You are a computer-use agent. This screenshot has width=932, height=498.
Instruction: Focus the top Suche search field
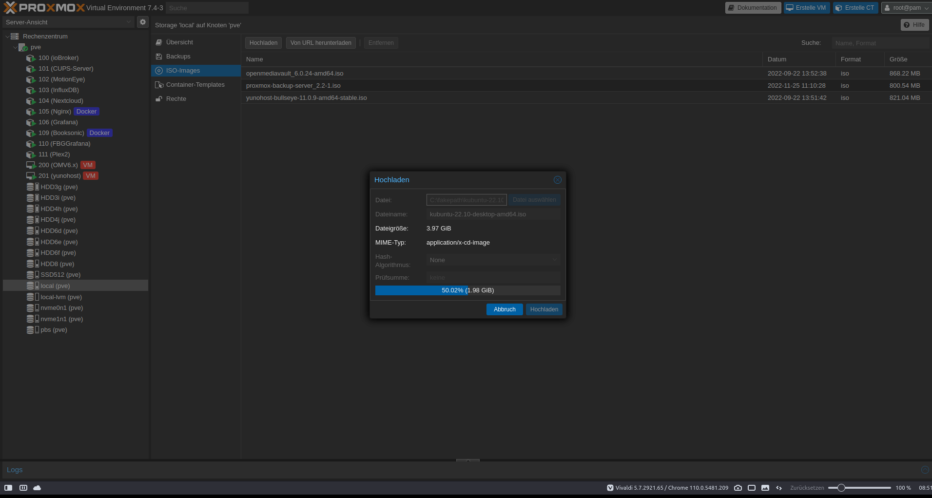click(207, 8)
